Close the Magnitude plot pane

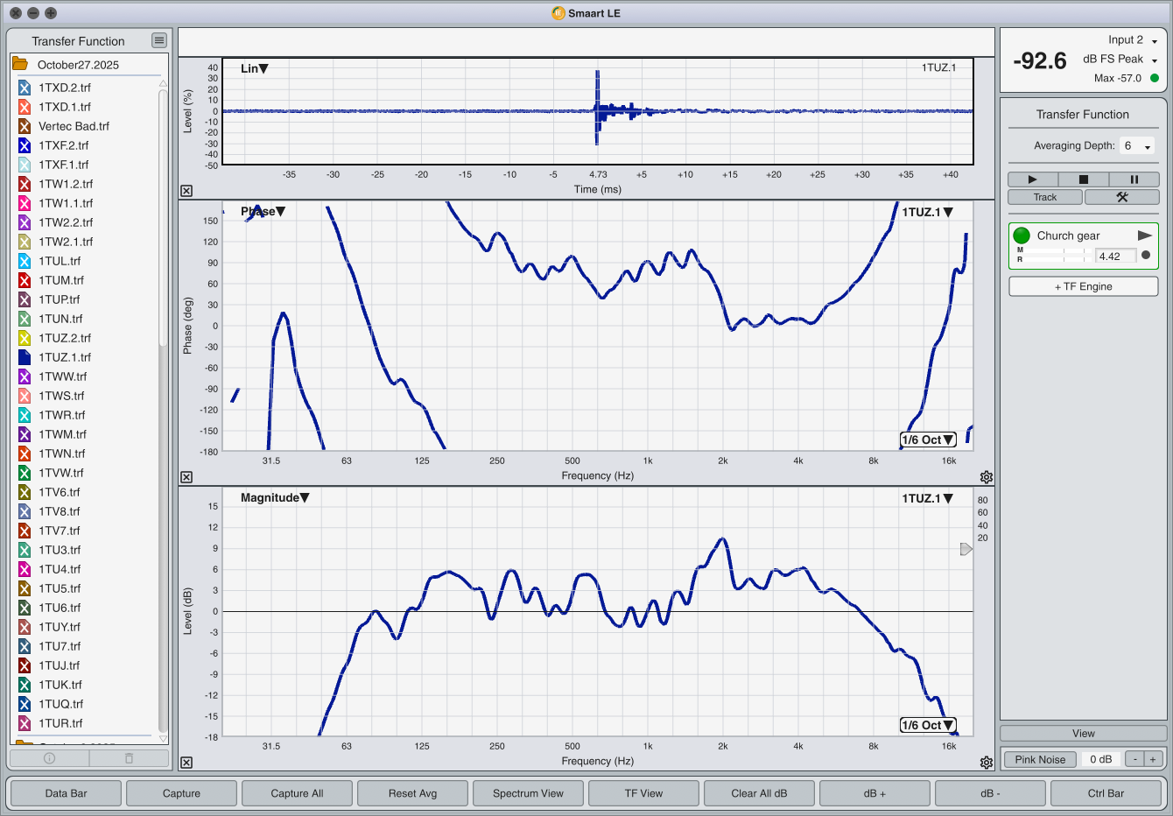[x=186, y=763]
